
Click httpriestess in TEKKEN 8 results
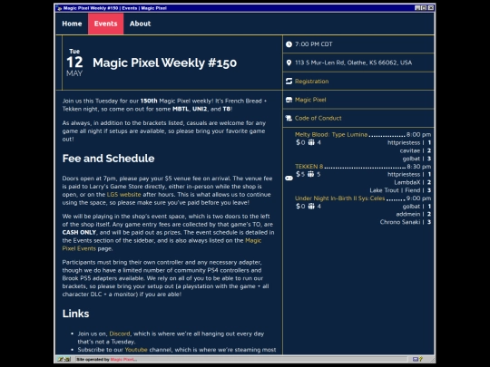[404, 175]
